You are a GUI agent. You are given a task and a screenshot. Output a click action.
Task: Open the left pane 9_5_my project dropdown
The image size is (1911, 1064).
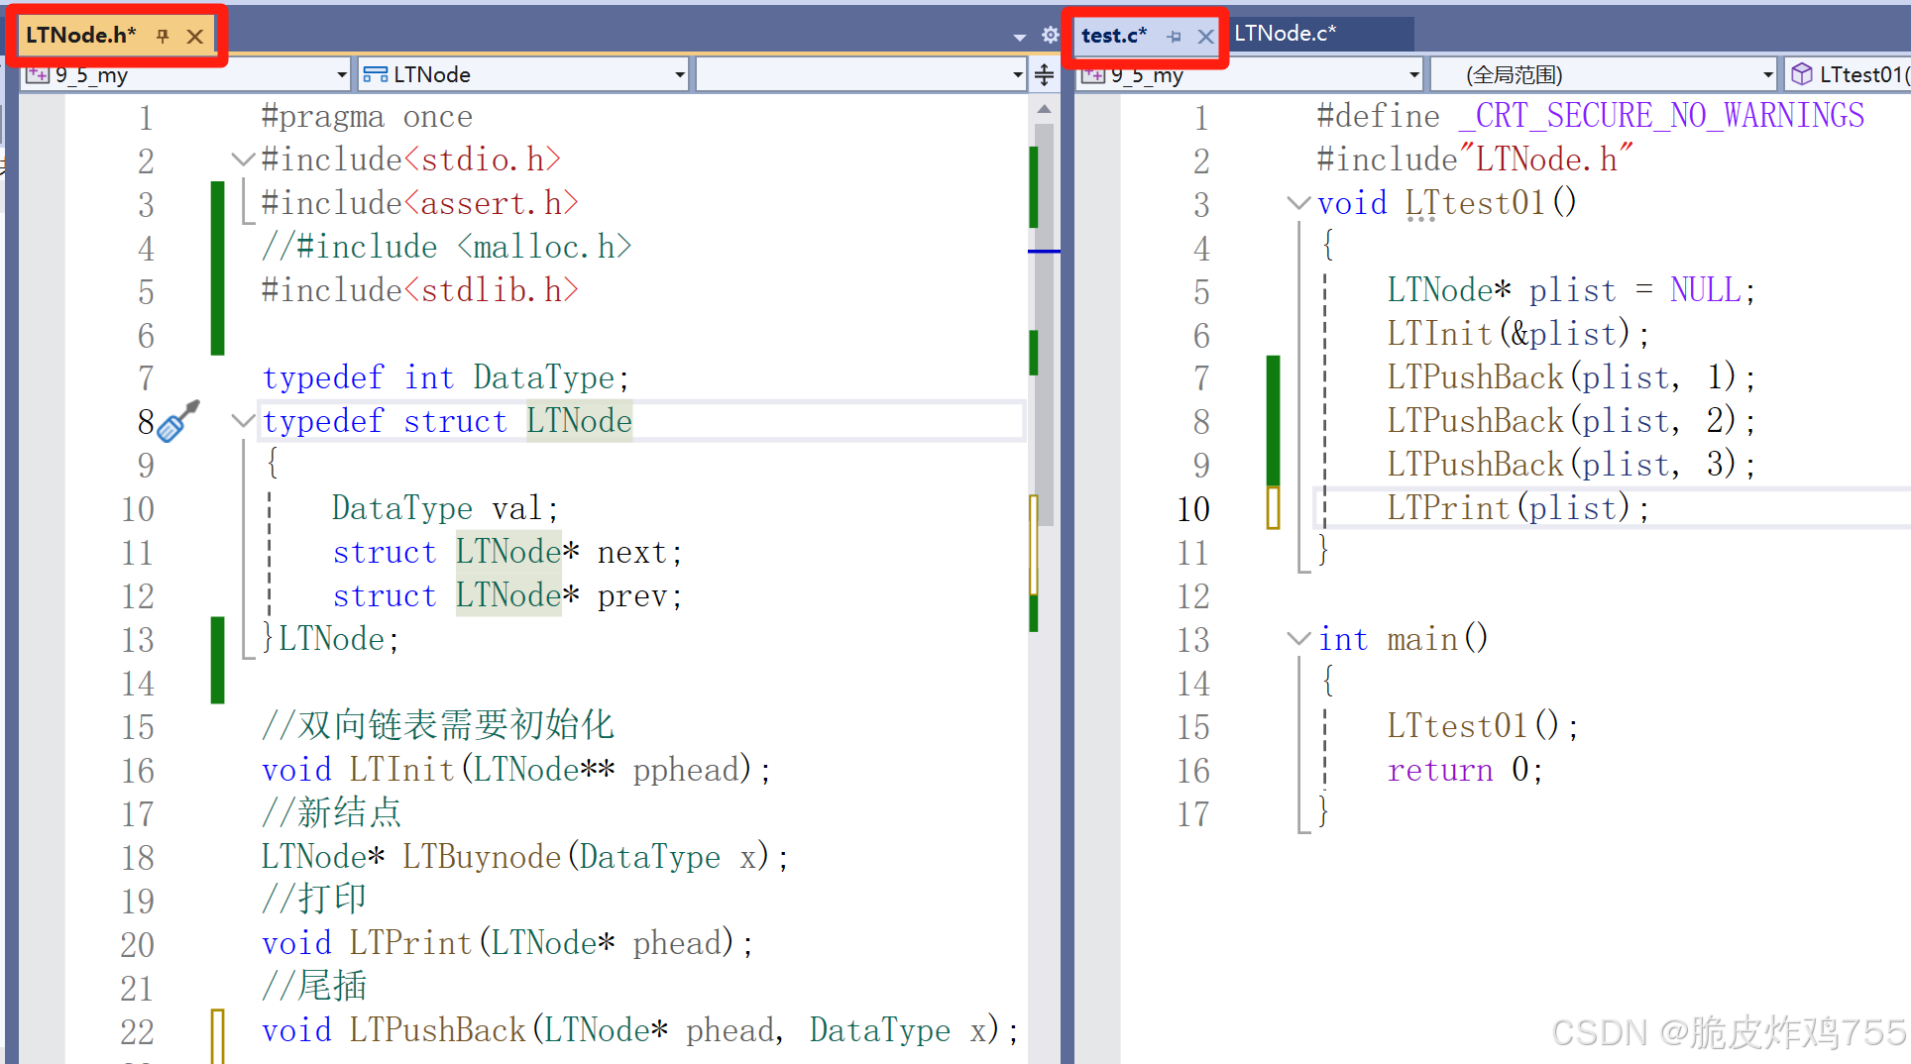pos(185,74)
